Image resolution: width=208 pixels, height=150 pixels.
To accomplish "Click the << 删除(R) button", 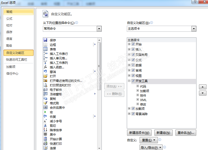I will [x=114, y=94].
